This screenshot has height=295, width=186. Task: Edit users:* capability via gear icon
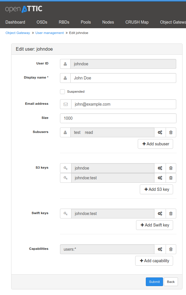(160, 249)
